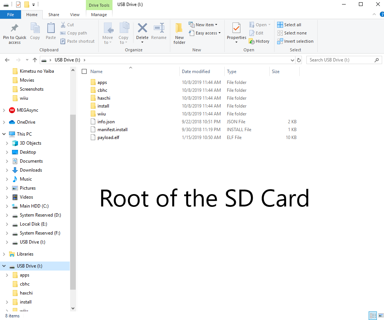Expand the Downloads tree node

pos(7,170)
